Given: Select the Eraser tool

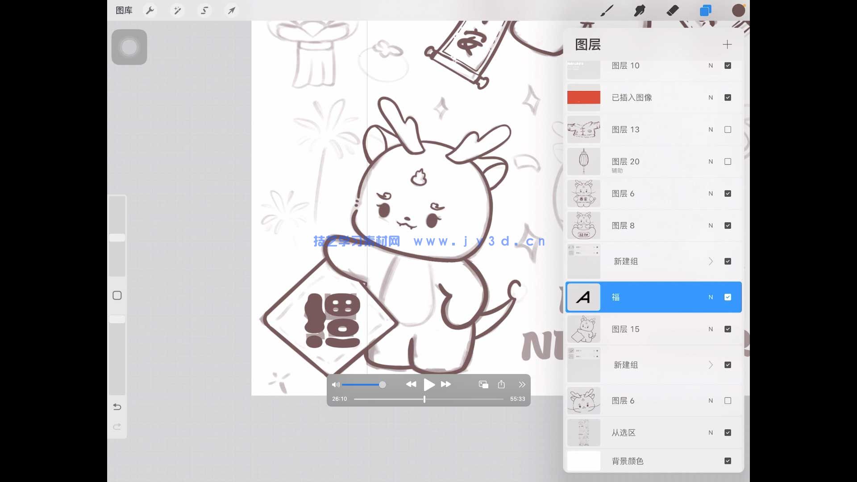Looking at the screenshot, I should pyautogui.click(x=672, y=10).
